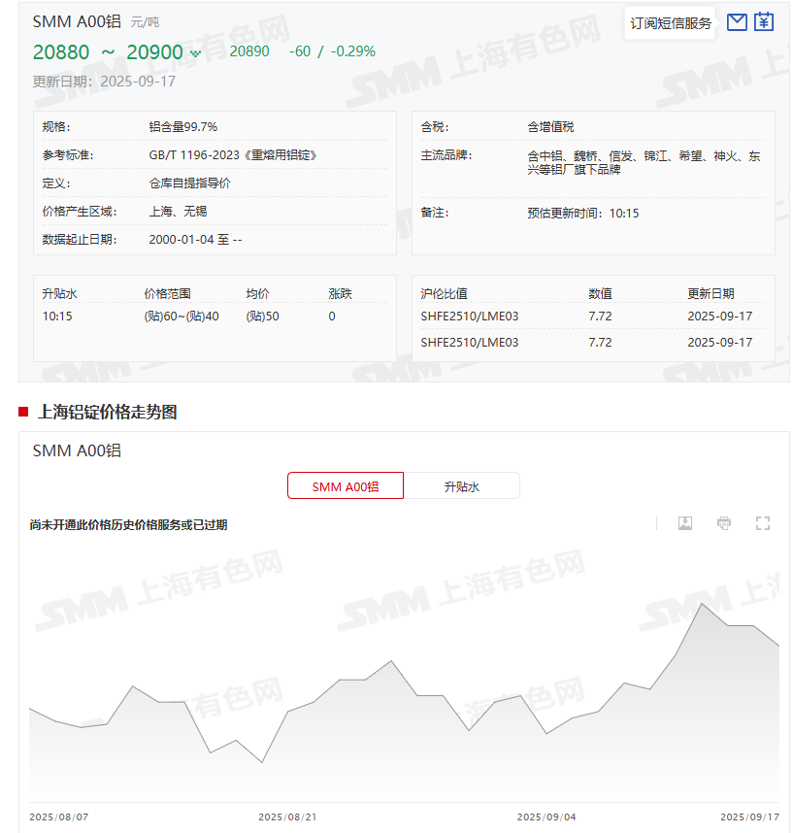Image resolution: width=793 pixels, height=833 pixels.
Task: Click the SMM A00铝 title with 元/吨 unit
Action: click(96, 21)
